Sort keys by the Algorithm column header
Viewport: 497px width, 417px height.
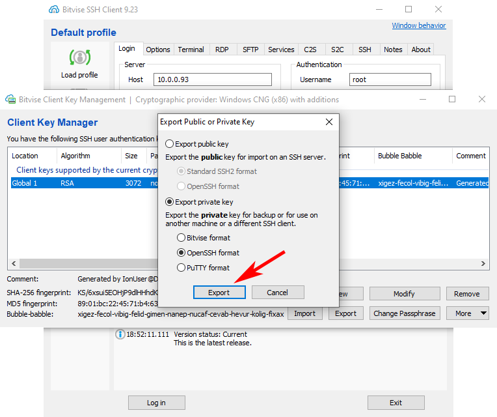tap(89, 156)
